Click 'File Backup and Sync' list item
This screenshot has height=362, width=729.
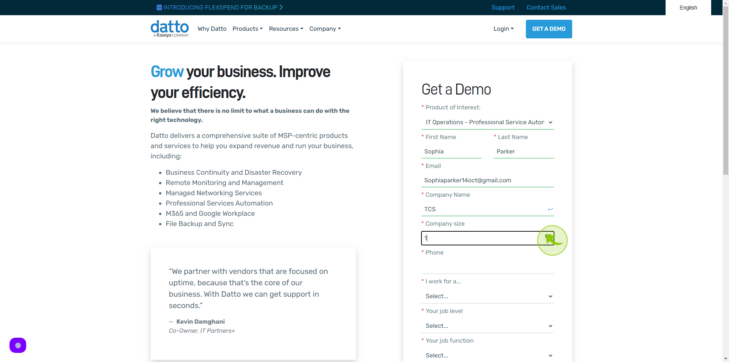[x=200, y=224]
